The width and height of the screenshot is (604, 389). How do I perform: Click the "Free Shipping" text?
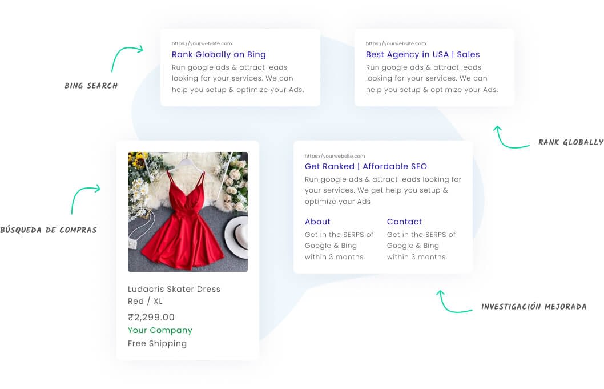coord(157,343)
